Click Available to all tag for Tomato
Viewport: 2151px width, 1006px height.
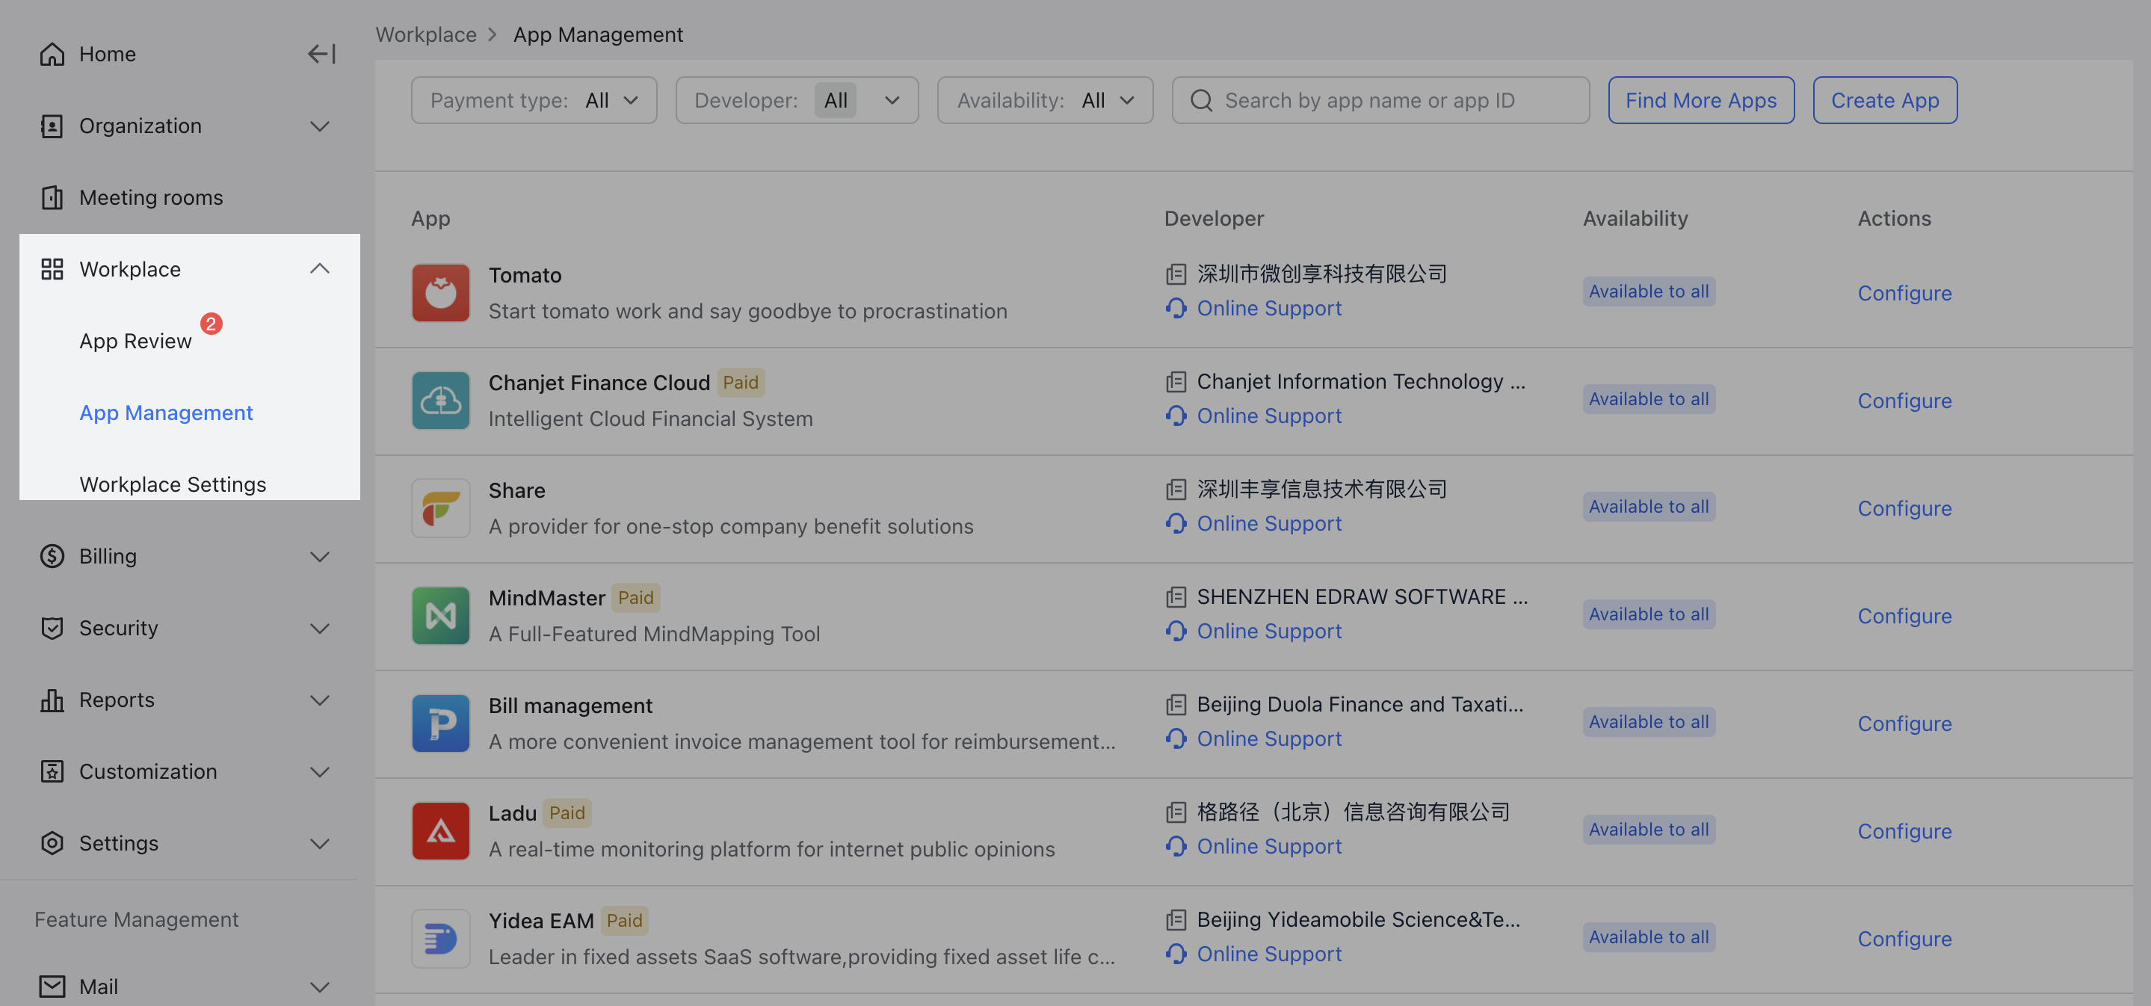tap(1648, 291)
